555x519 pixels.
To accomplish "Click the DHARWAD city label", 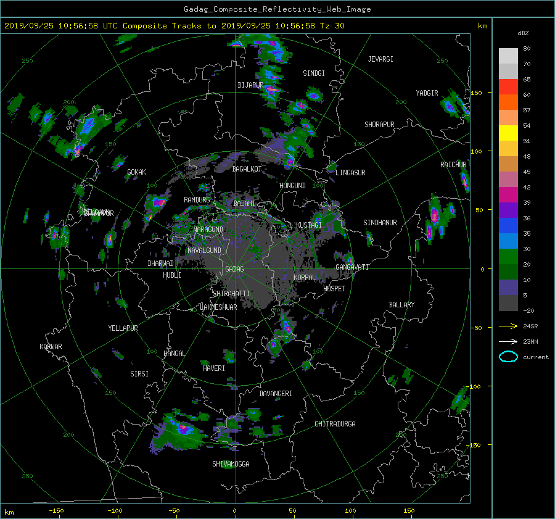I will click(161, 264).
